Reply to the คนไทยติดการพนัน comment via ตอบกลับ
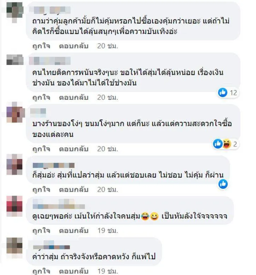256x275 pixels. [74, 97]
